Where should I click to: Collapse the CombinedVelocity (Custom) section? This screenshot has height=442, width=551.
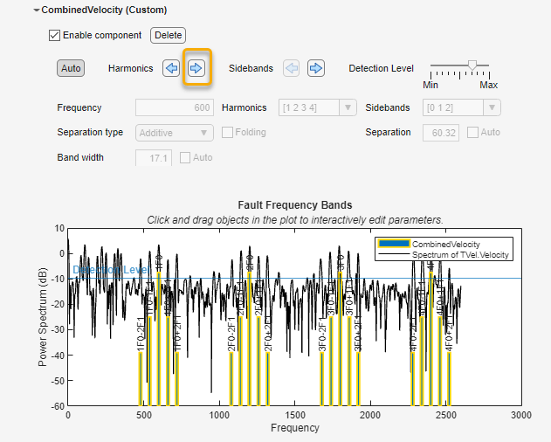(36, 10)
